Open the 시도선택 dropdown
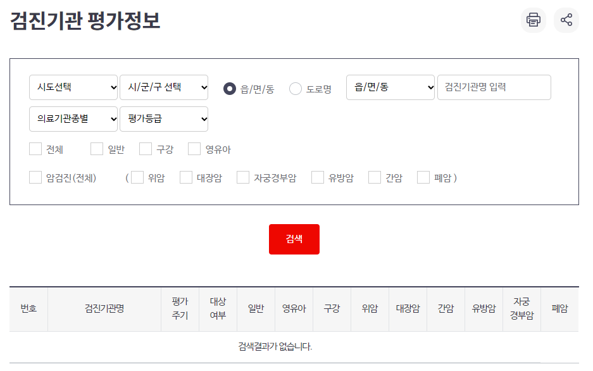Viewport: 593px width, 371px height. (x=73, y=87)
